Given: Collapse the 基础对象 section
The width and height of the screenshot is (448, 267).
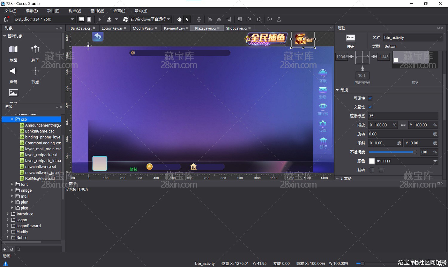Looking at the screenshot, I should pyautogui.click(x=4, y=36).
